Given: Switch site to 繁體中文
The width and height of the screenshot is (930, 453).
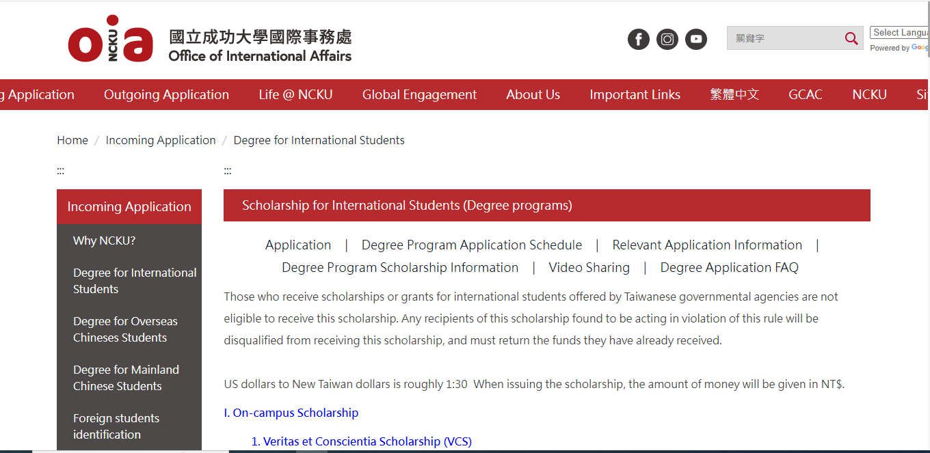Looking at the screenshot, I should point(734,95).
